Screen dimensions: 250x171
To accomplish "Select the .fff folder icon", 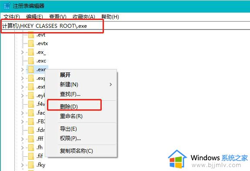I will [x=31, y=139].
